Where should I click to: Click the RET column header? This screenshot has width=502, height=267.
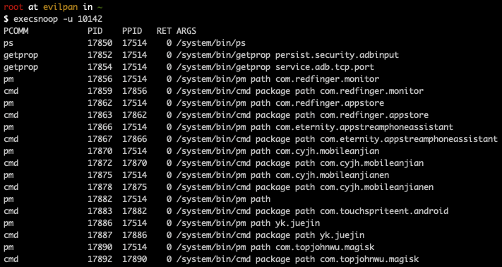pyautogui.click(x=164, y=31)
